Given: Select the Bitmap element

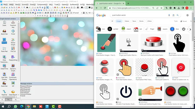Looking at the screenshot, I should [x=4, y=41].
